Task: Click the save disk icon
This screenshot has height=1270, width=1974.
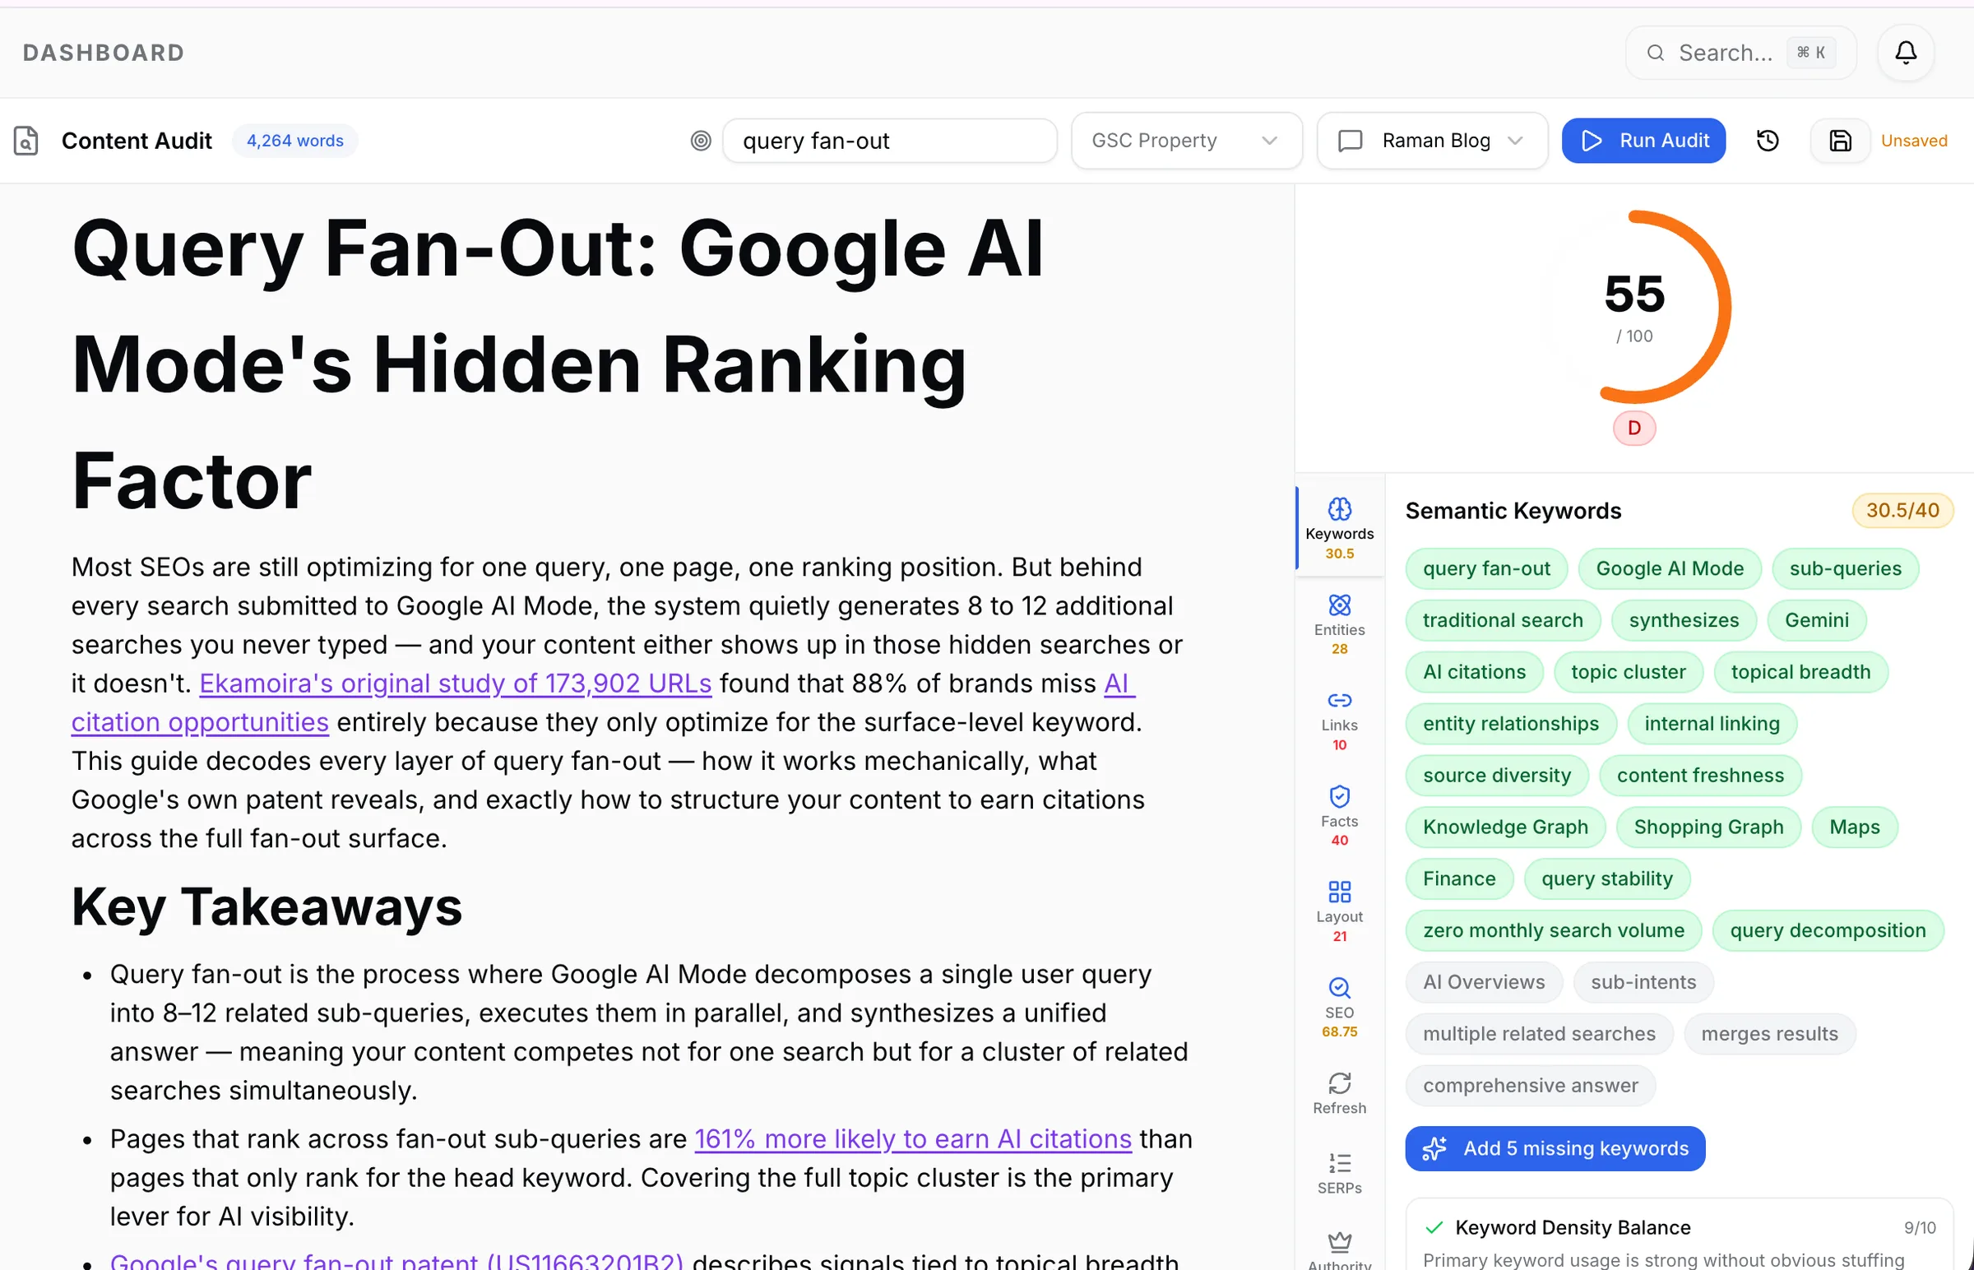Action: coord(1840,141)
